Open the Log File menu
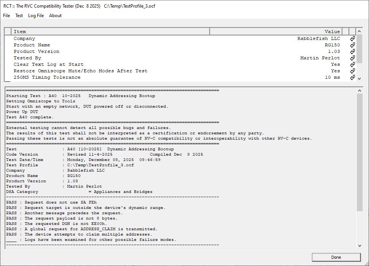 (x=36, y=16)
